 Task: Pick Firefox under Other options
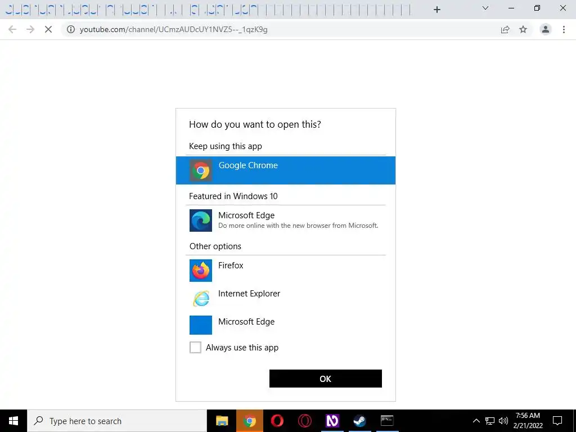285,271
